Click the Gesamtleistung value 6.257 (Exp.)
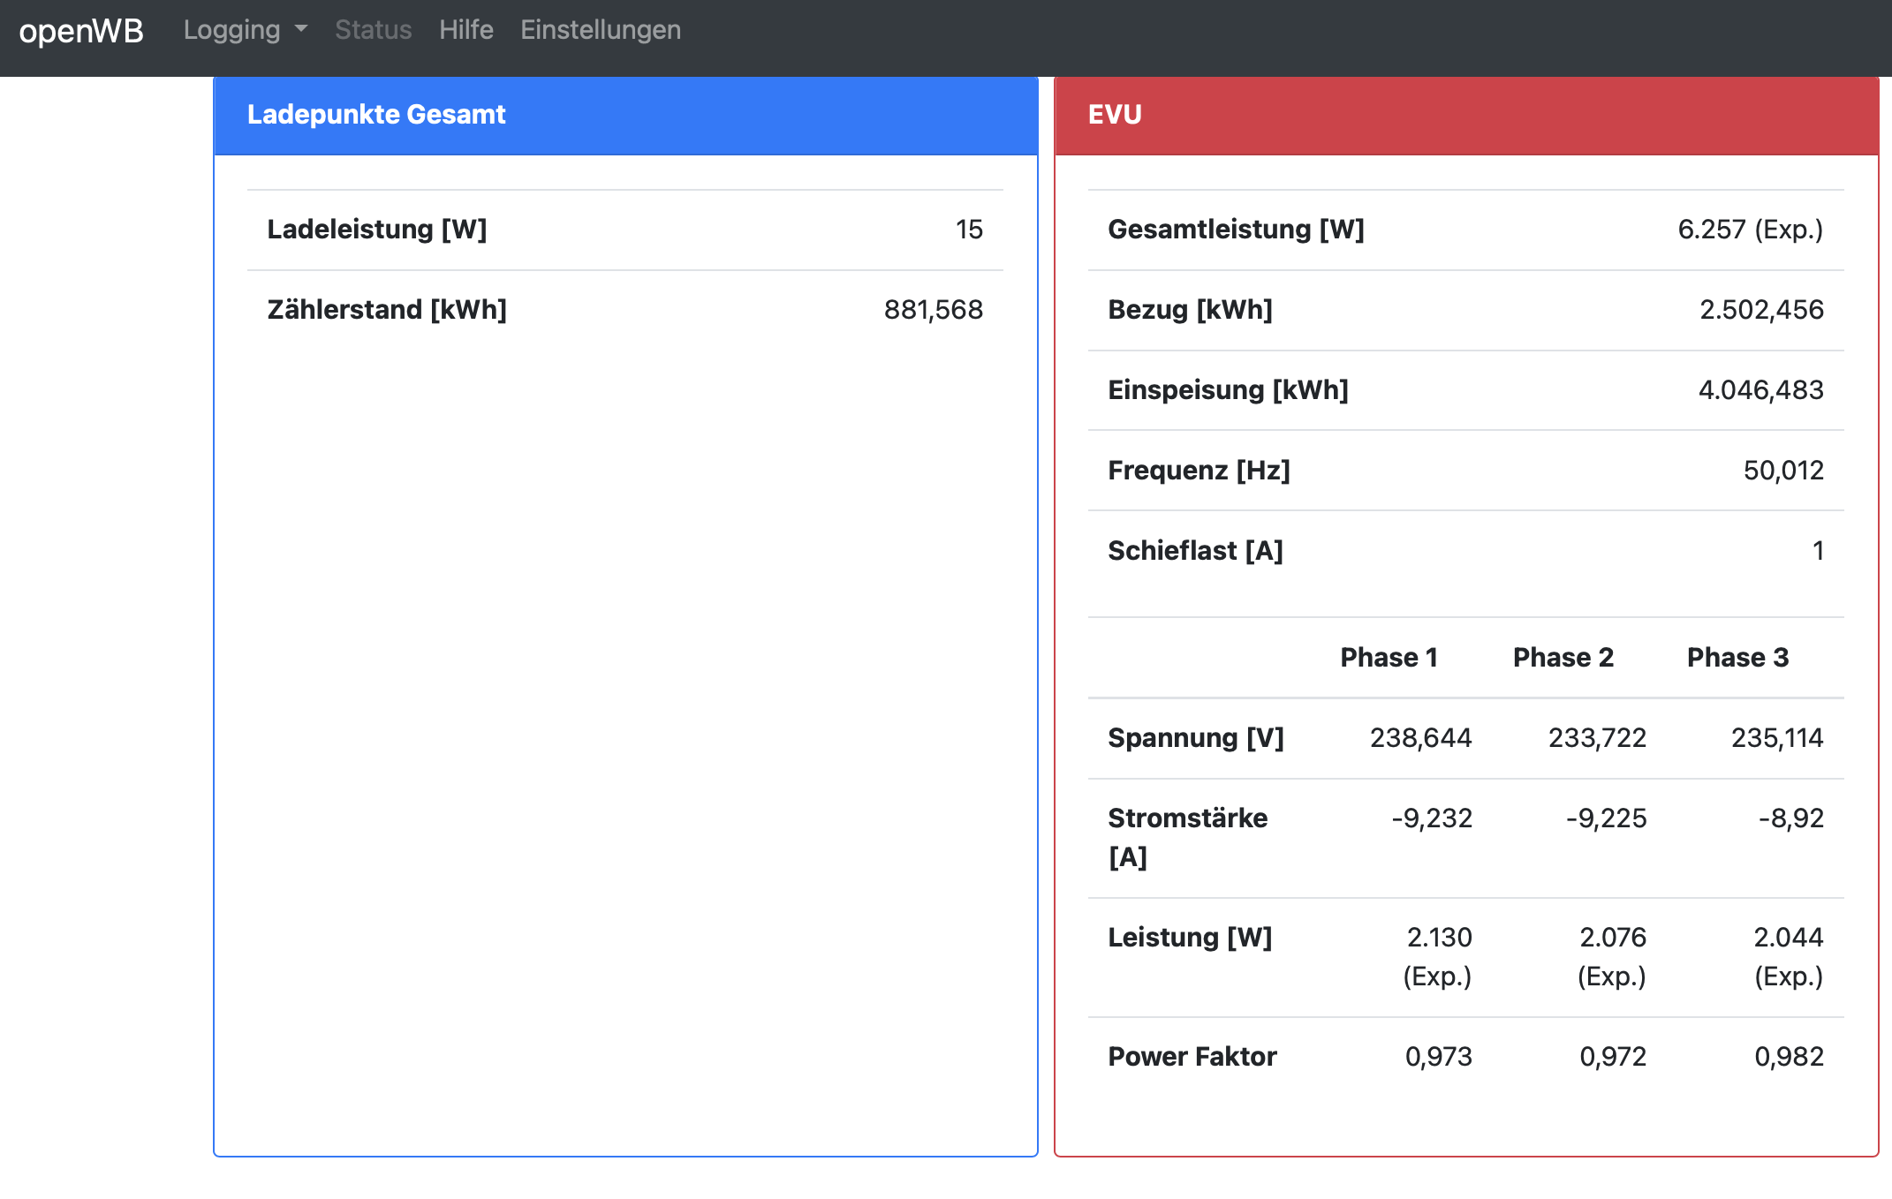The width and height of the screenshot is (1892, 1199). pyautogui.click(x=1750, y=230)
